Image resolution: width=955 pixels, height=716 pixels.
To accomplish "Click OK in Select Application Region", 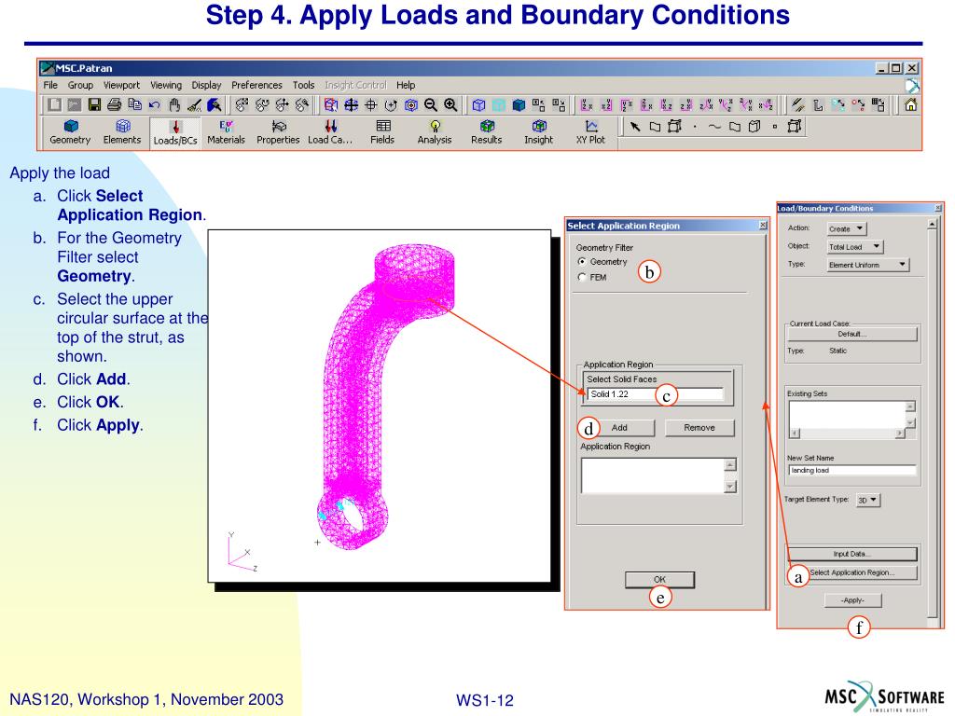I will point(659,580).
